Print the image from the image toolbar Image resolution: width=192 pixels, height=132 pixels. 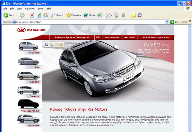51,45
